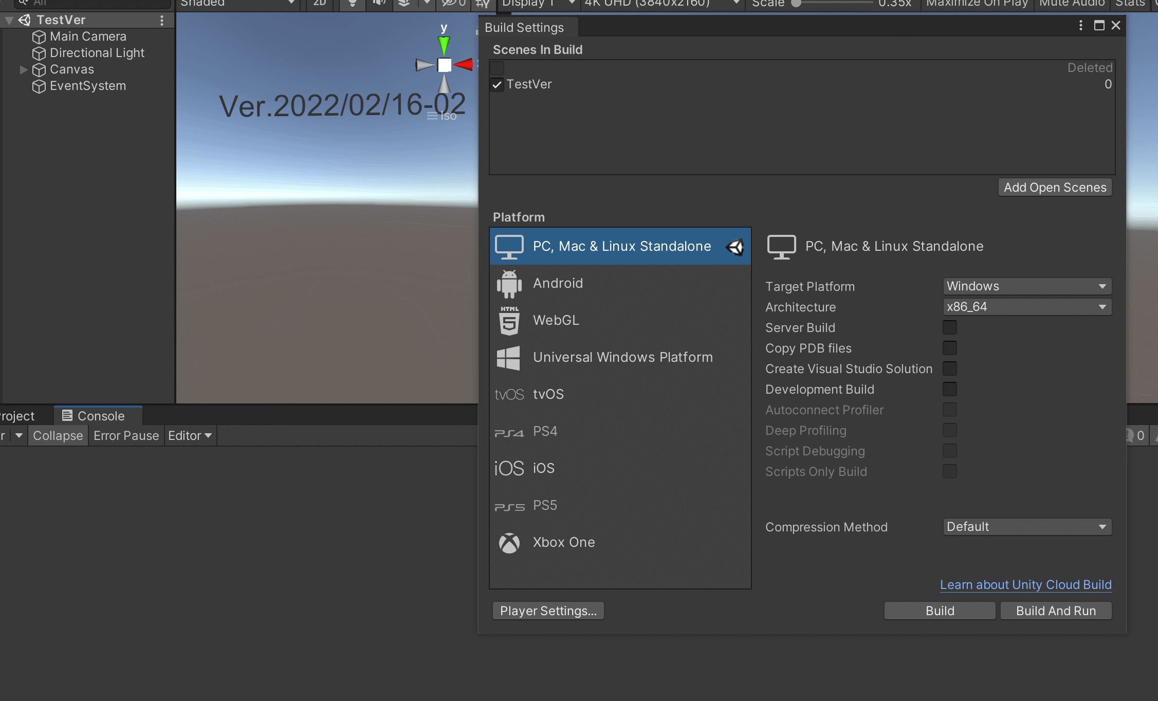
Task: Select the PS5 platform icon
Action: (x=509, y=506)
